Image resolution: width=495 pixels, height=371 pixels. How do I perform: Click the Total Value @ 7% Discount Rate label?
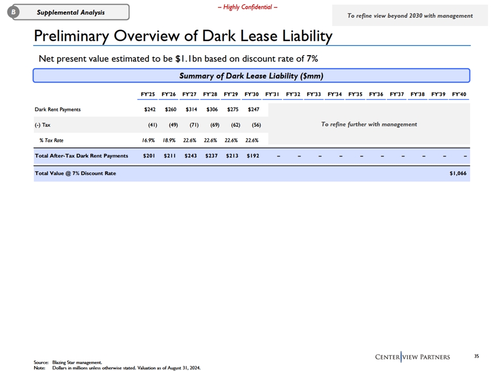click(75, 173)
